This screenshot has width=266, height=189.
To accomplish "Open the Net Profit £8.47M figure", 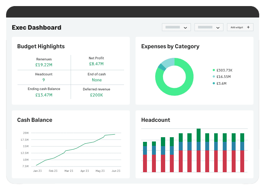I will click(97, 64).
